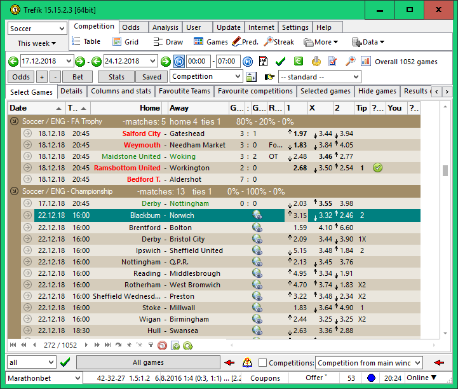Image resolution: width=458 pixels, height=389 pixels.
Task: Click the green checkmark icon in the date toolbar
Action: (280, 62)
